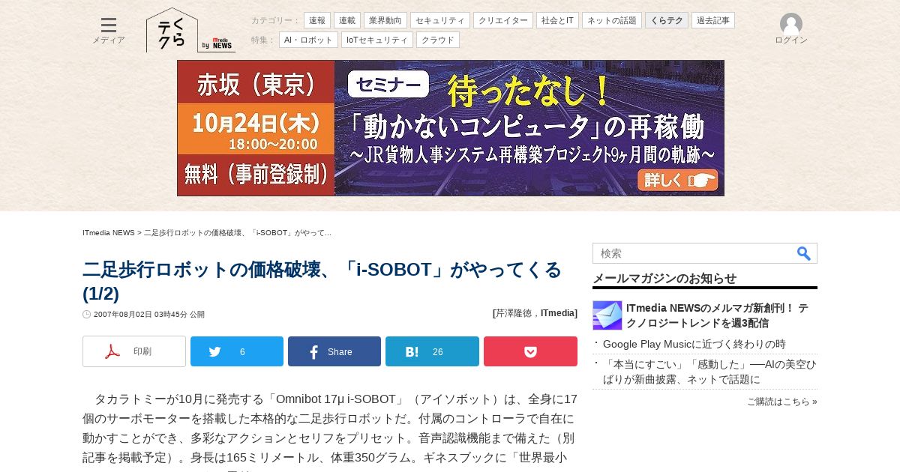Click the clock icon beside the date
Screen dimensions: 900x472
[x=87, y=315]
